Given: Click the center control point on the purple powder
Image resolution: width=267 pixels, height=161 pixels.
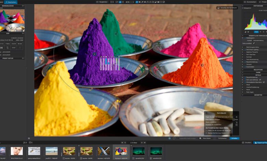Looking at the screenshot, I should click(94, 54).
